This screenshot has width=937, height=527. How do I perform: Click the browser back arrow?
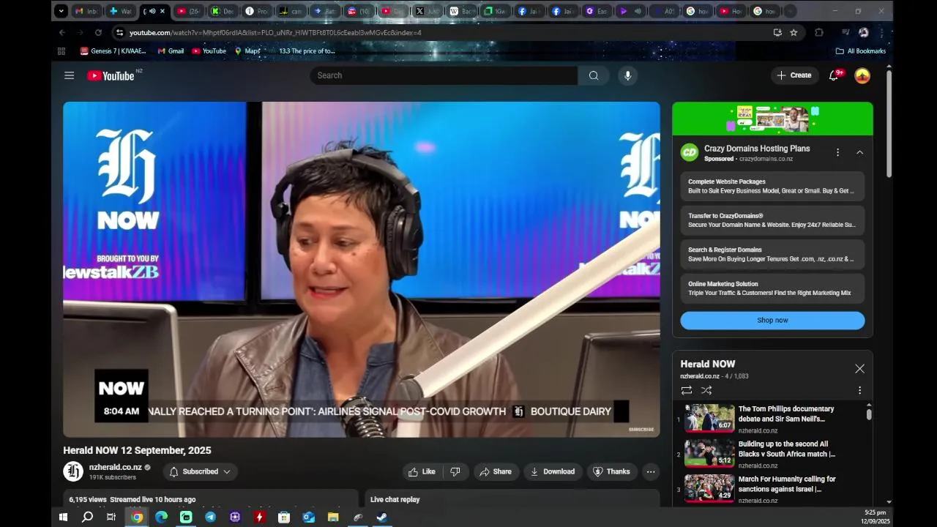62,32
